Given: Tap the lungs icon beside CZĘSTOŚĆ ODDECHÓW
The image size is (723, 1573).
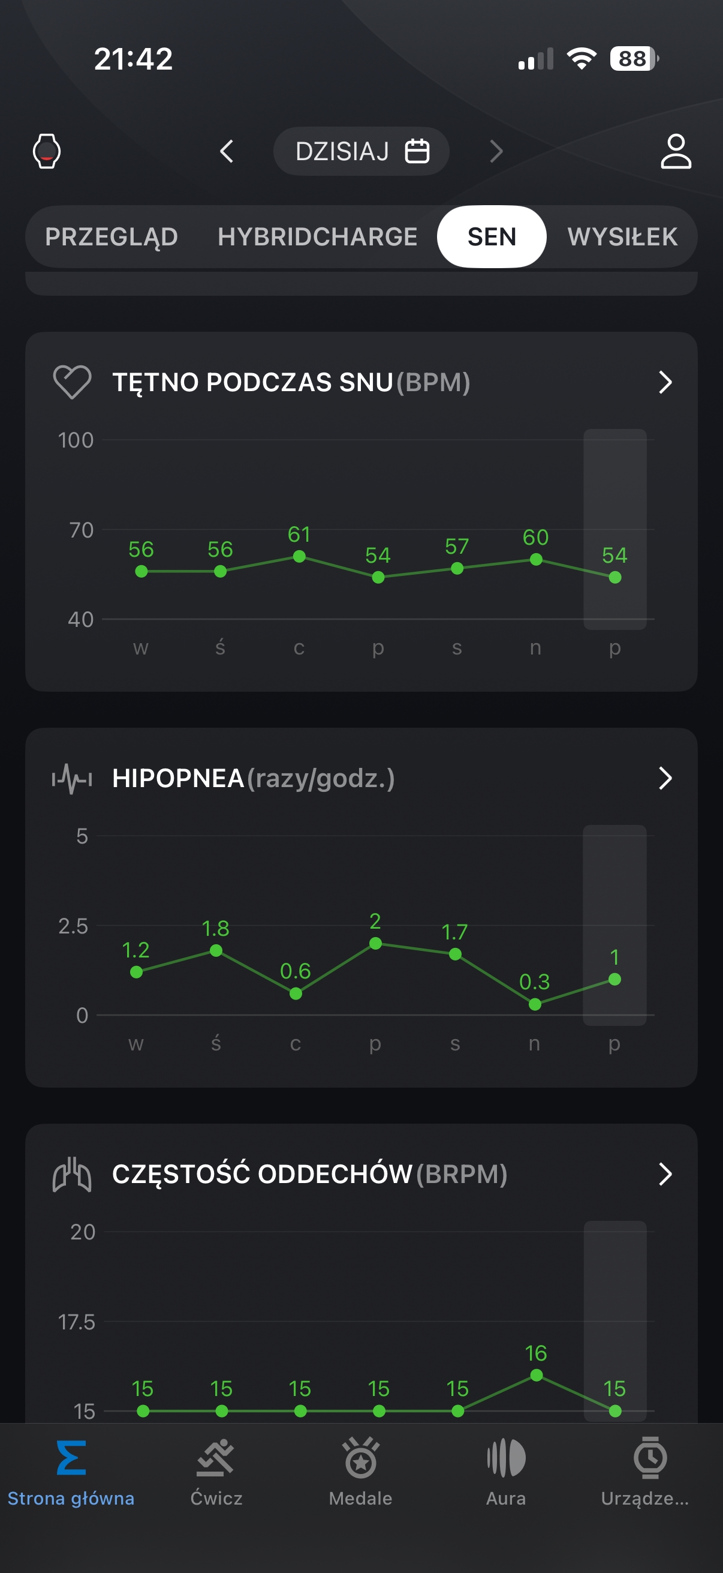Looking at the screenshot, I should [72, 1174].
